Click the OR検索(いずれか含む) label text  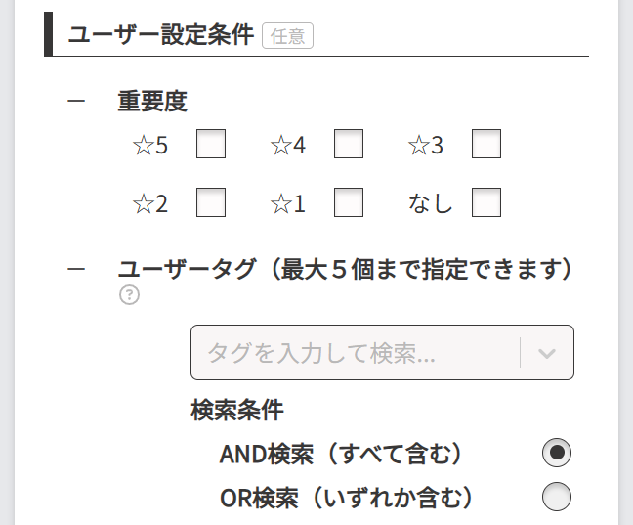pyautogui.click(x=347, y=498)
